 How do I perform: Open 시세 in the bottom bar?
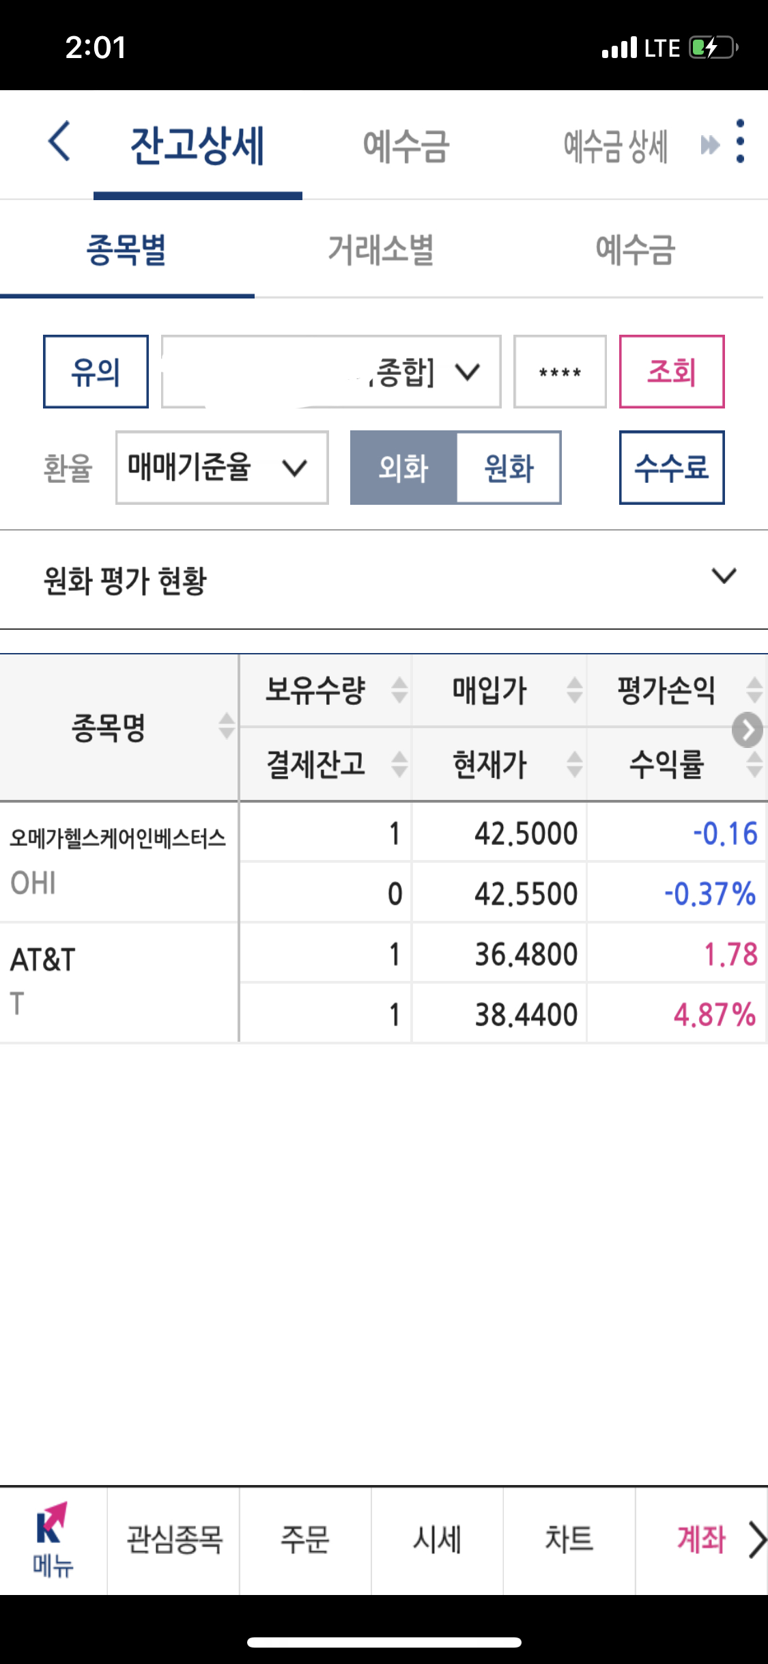click(437, 1540)
